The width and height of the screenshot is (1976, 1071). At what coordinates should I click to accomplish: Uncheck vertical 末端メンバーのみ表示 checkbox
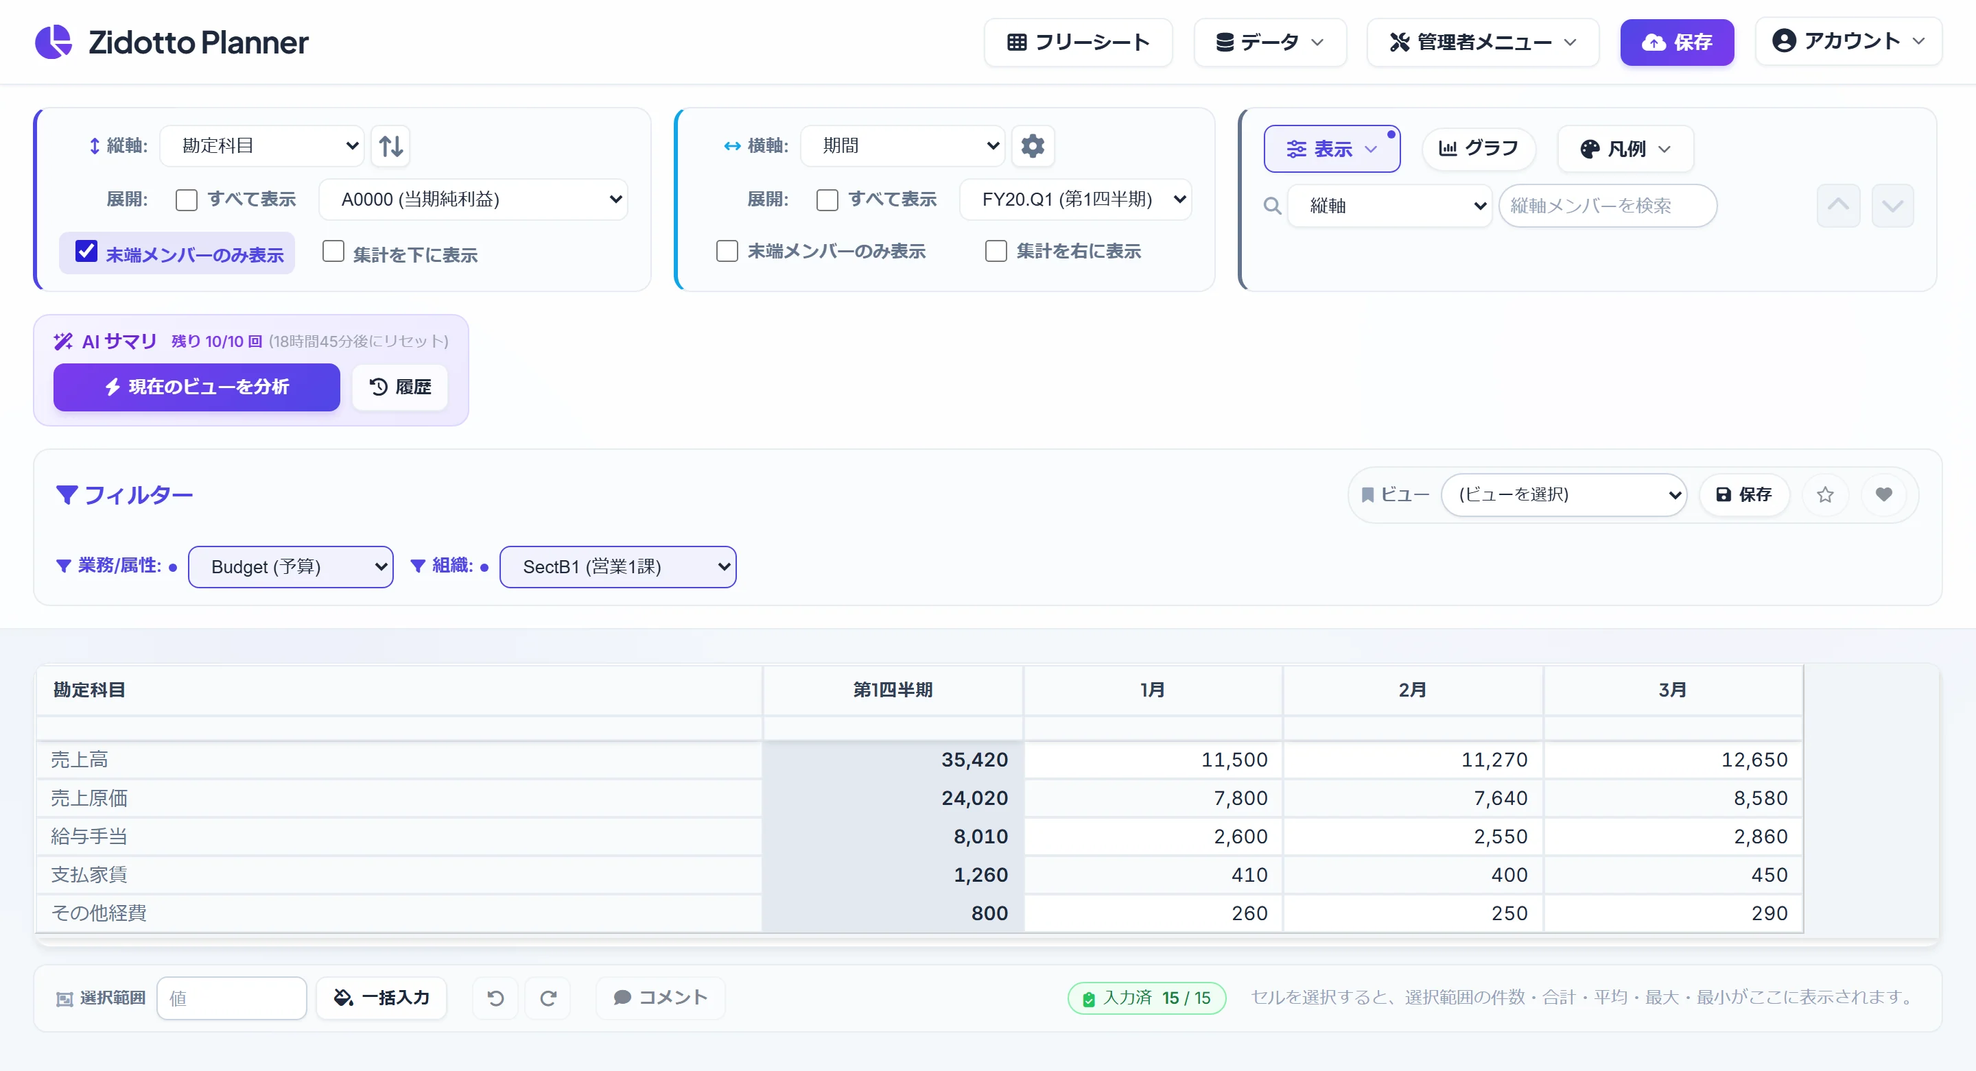[86, 251]
